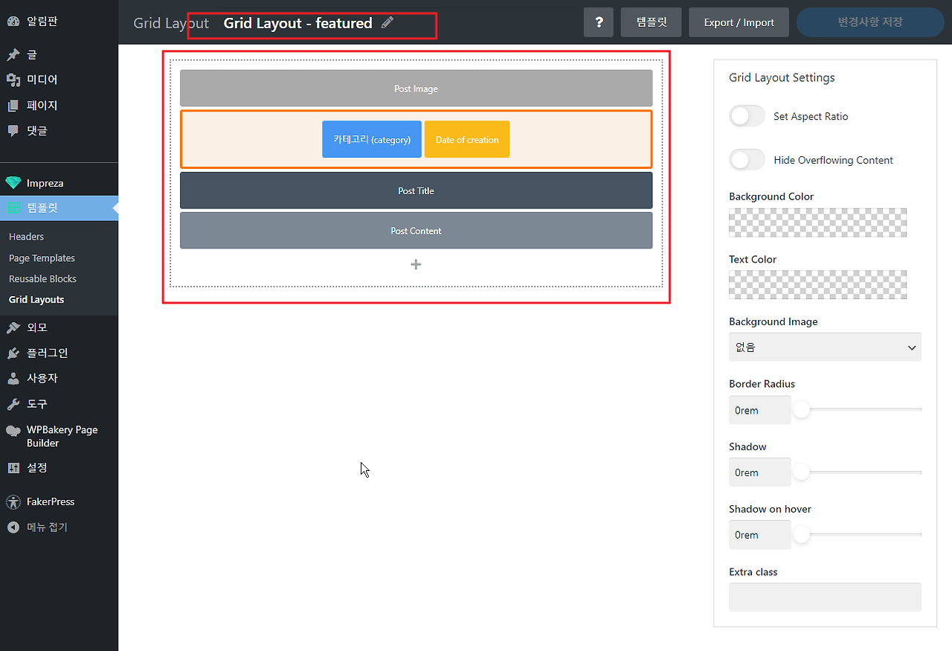Open Grid Layouts submenu item

[x=36, y=300]
